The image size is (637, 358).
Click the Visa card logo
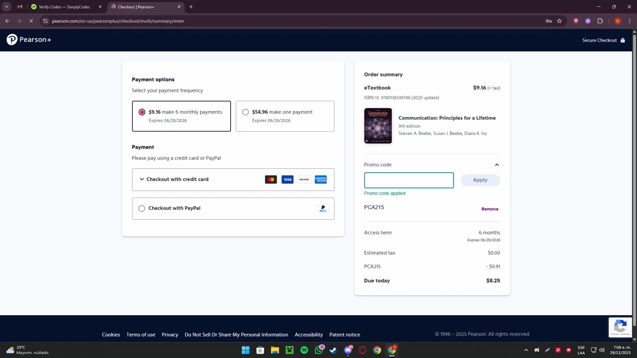[x=287, y=179]
